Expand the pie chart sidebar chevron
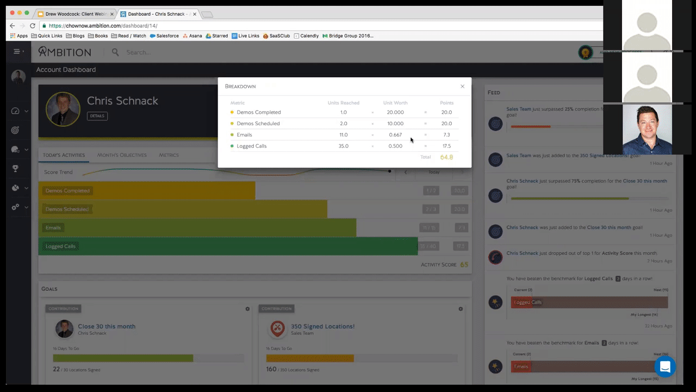The height and width of the screenshot is (392, 696). point(26,188)
